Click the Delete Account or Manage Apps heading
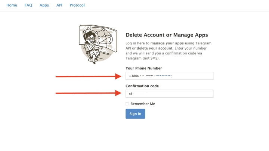Image resolution: width=269 pixels, height=151 pixels. click(167, 35)
